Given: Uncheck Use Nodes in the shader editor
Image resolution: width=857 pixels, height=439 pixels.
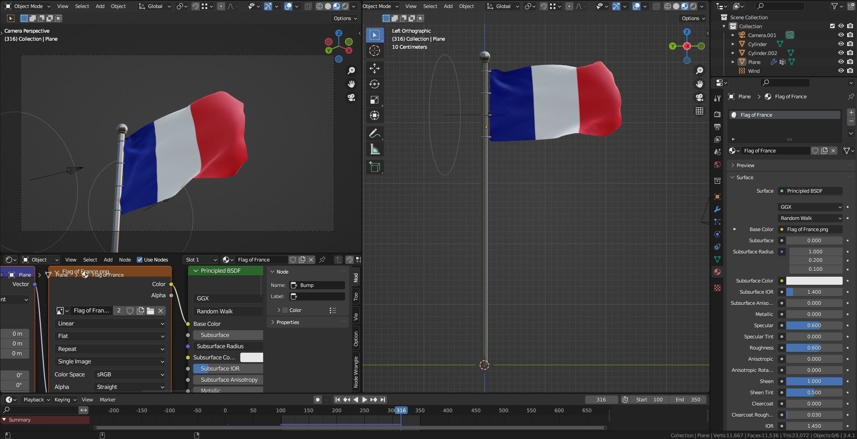Looking at the screenshot, I should [140, 259].
